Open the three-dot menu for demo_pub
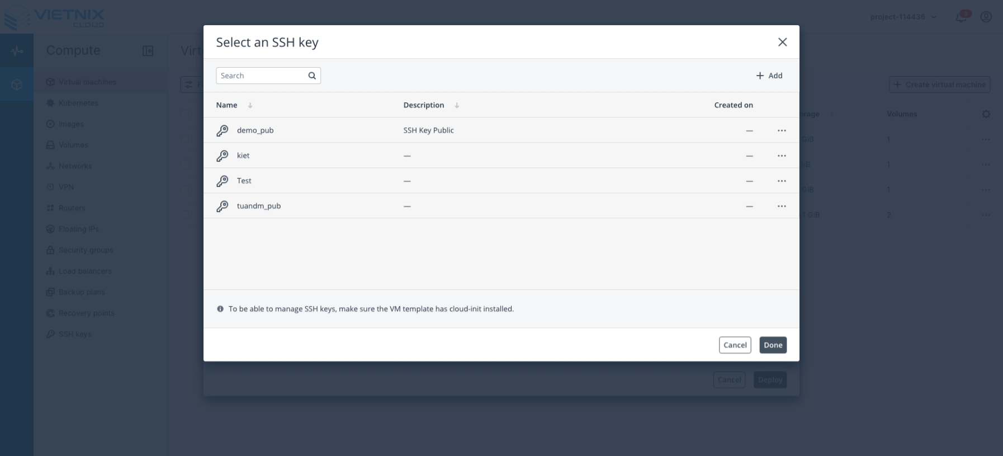The image size is (1003, 456). point(782,130)
